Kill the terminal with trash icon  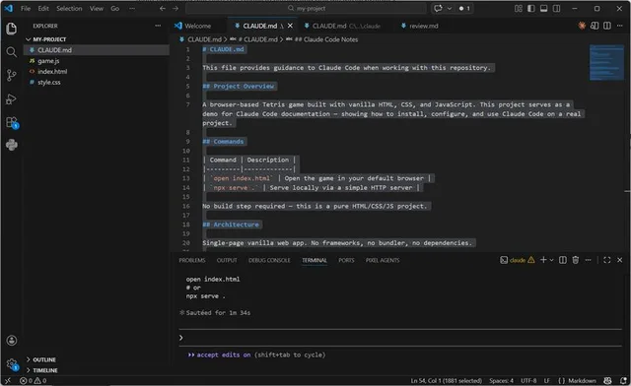coord(576,260)
